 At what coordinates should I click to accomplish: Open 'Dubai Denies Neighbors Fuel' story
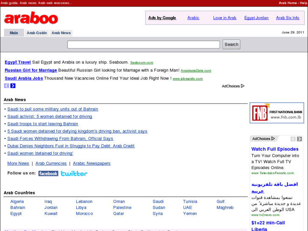[71, 146]
